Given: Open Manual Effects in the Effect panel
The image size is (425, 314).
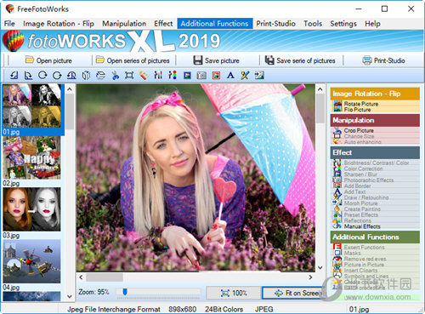Looking at the screenshot, I should point(362,226).
